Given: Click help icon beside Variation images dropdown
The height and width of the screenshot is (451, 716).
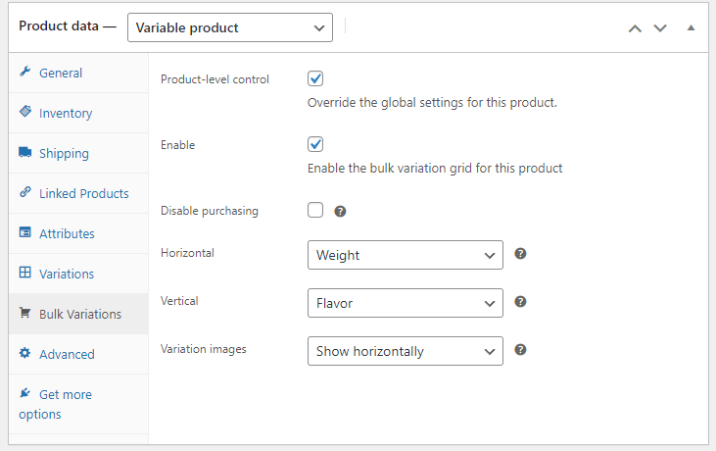Looking at the screenshot, I should click(x=521, y=350).
